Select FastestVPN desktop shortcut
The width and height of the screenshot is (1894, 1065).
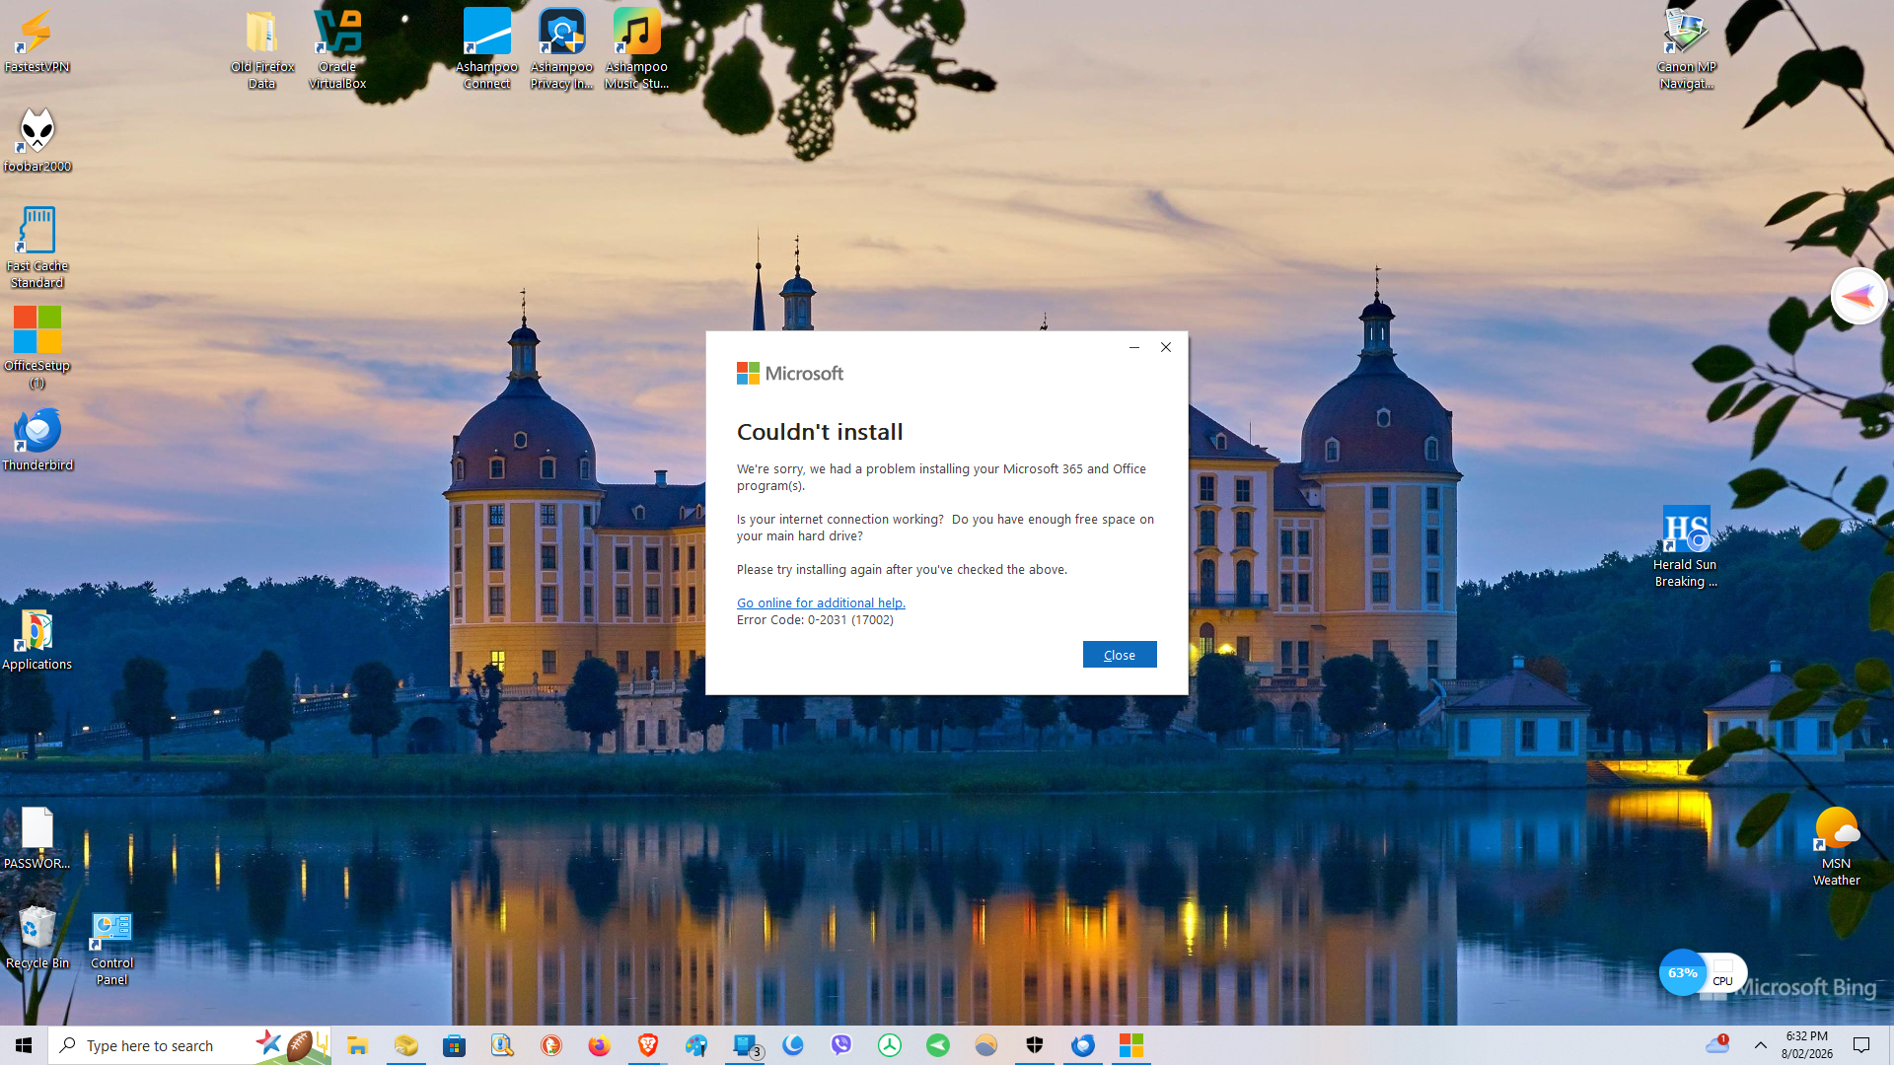[37, 41]
